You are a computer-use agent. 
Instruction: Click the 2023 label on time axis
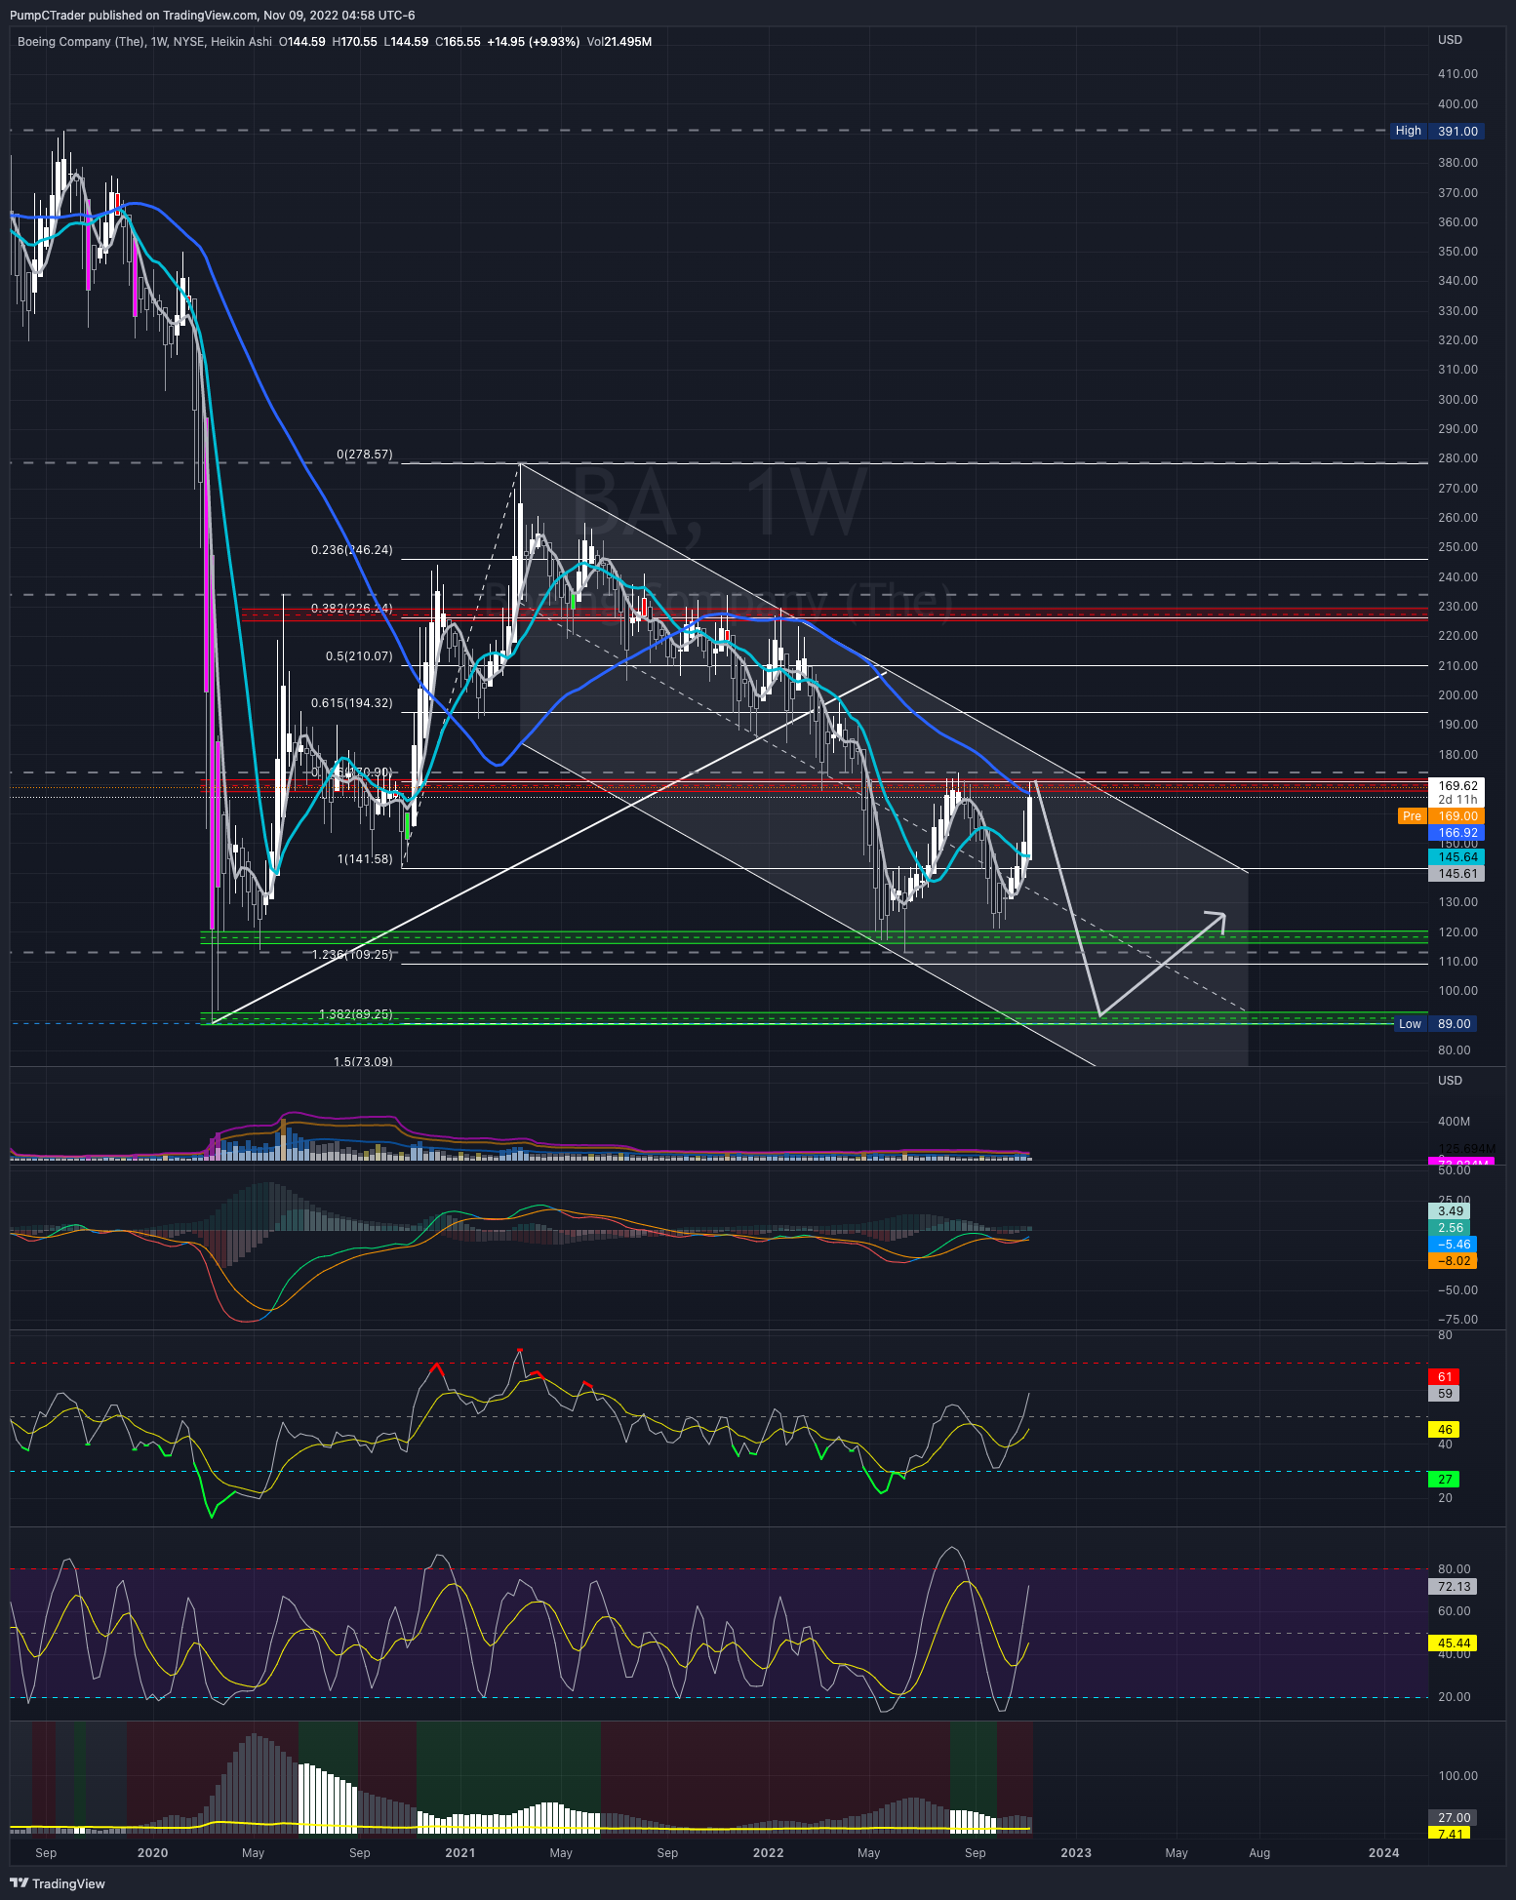(x=1076, y=1853)
